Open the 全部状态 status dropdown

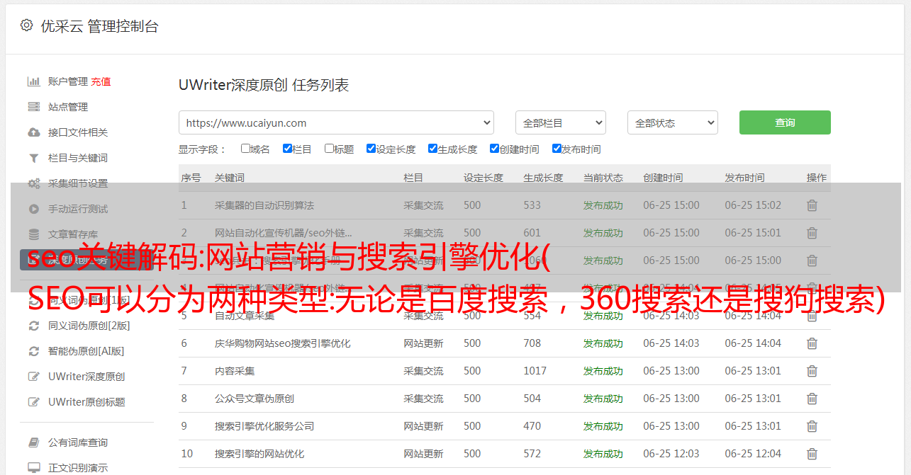pyautogui.click(x=673, y=122)
